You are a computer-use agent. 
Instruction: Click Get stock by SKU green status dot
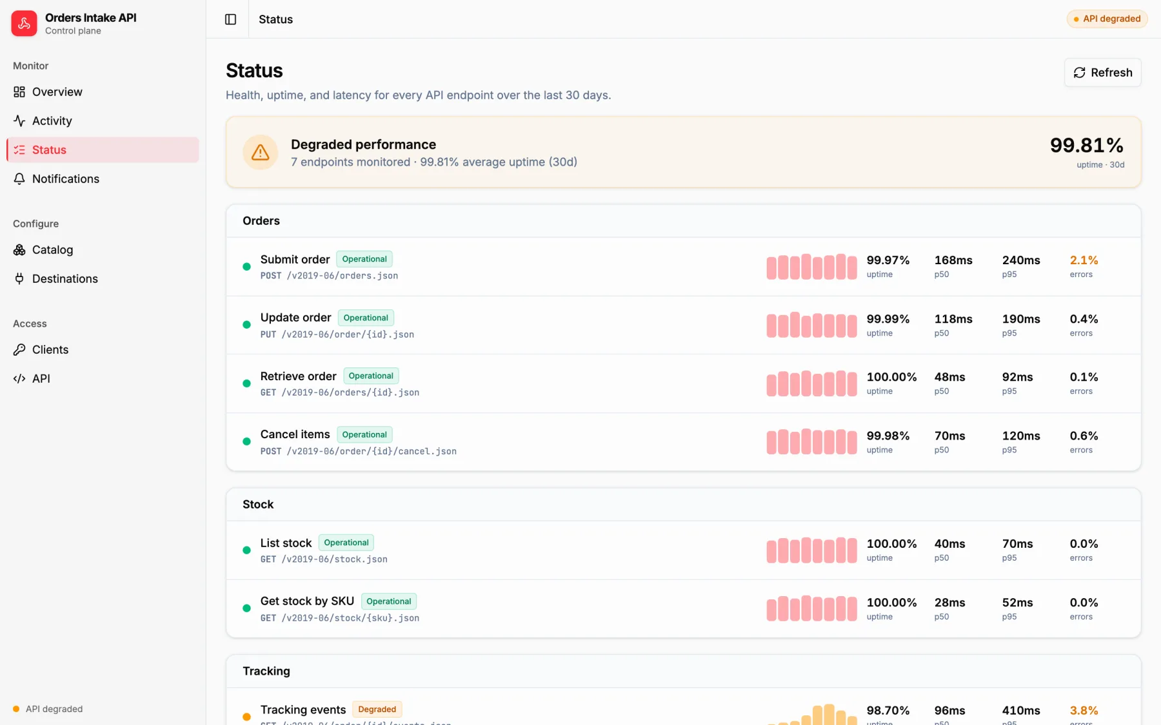coord(246,608)
